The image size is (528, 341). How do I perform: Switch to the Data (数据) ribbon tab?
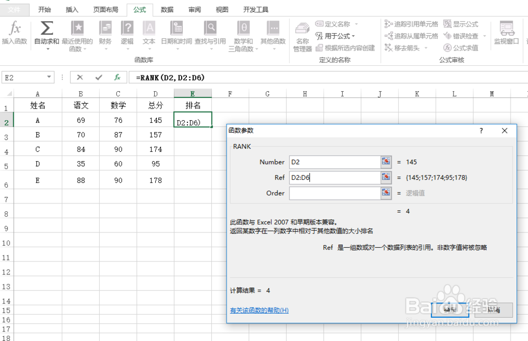(x=166, y=9)
